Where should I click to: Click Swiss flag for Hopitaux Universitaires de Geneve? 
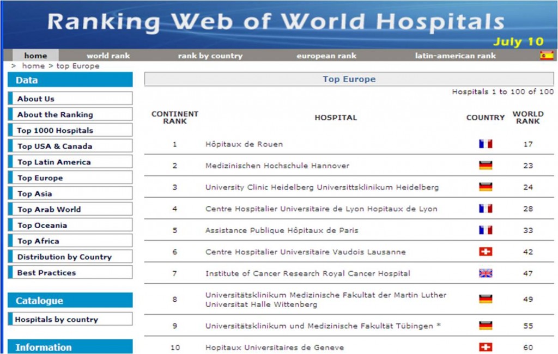pyautogui.click(x=485, y=347)
